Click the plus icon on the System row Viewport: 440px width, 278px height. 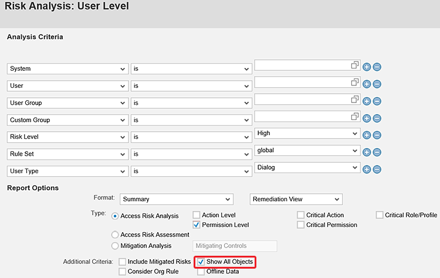click(x=367, y=67)
